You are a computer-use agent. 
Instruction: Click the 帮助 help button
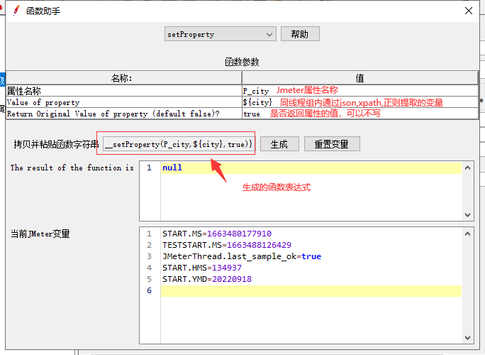point(300,34)
